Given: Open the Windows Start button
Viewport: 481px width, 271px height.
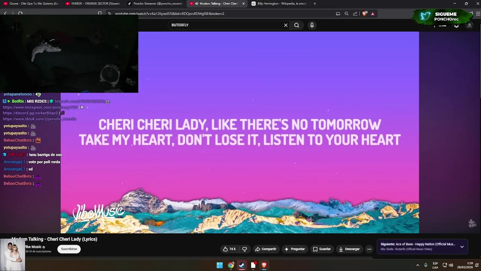Looking at the screenshot, I should 219,265.
